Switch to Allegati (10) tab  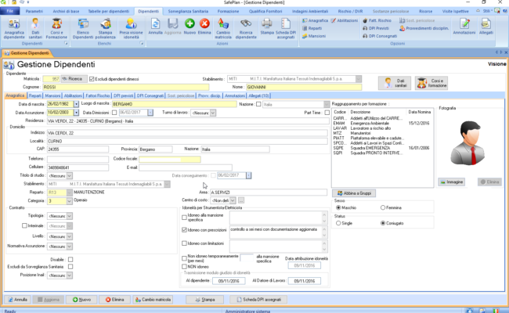click(x=258, y=95)
